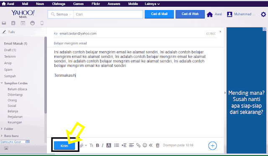This screenshot has height=156, width=268.
Task: Click the subject field Belajar mengirim email
Action: 135,43
